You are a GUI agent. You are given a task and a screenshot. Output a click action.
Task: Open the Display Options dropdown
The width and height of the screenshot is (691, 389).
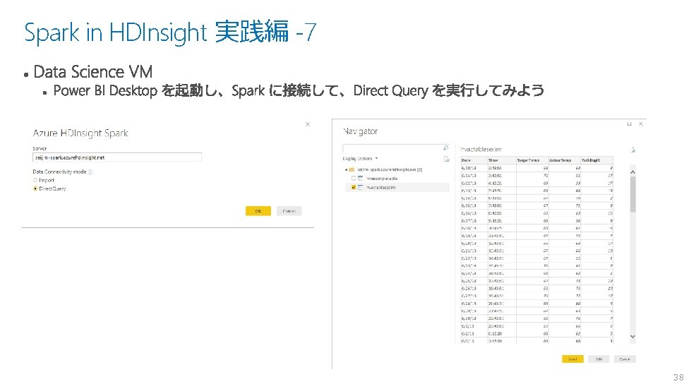tap(361, 159)
